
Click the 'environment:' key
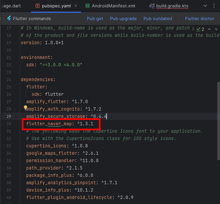pyautogui.click(x=37, y=57)
